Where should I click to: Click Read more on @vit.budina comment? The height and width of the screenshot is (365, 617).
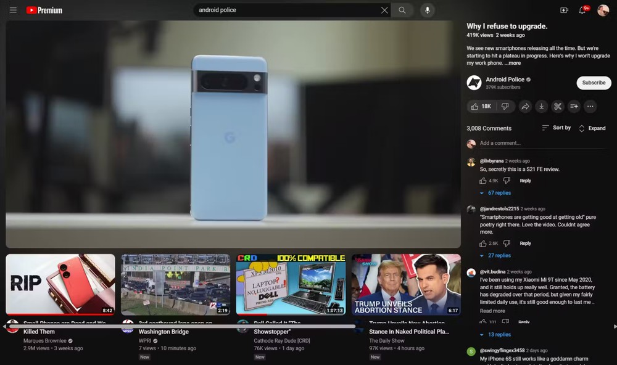[x=492, y=311]
